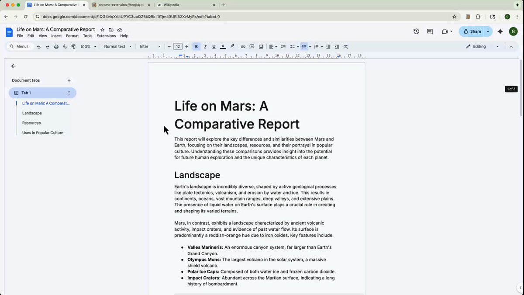Viewport: 524px width, 295px height.
Task: Open the Inter font dropdown
Action: tap(150, 47)
